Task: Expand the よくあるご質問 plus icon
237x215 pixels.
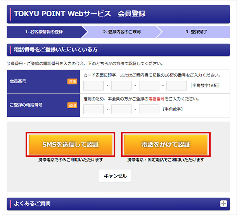Action: (223, 204)
